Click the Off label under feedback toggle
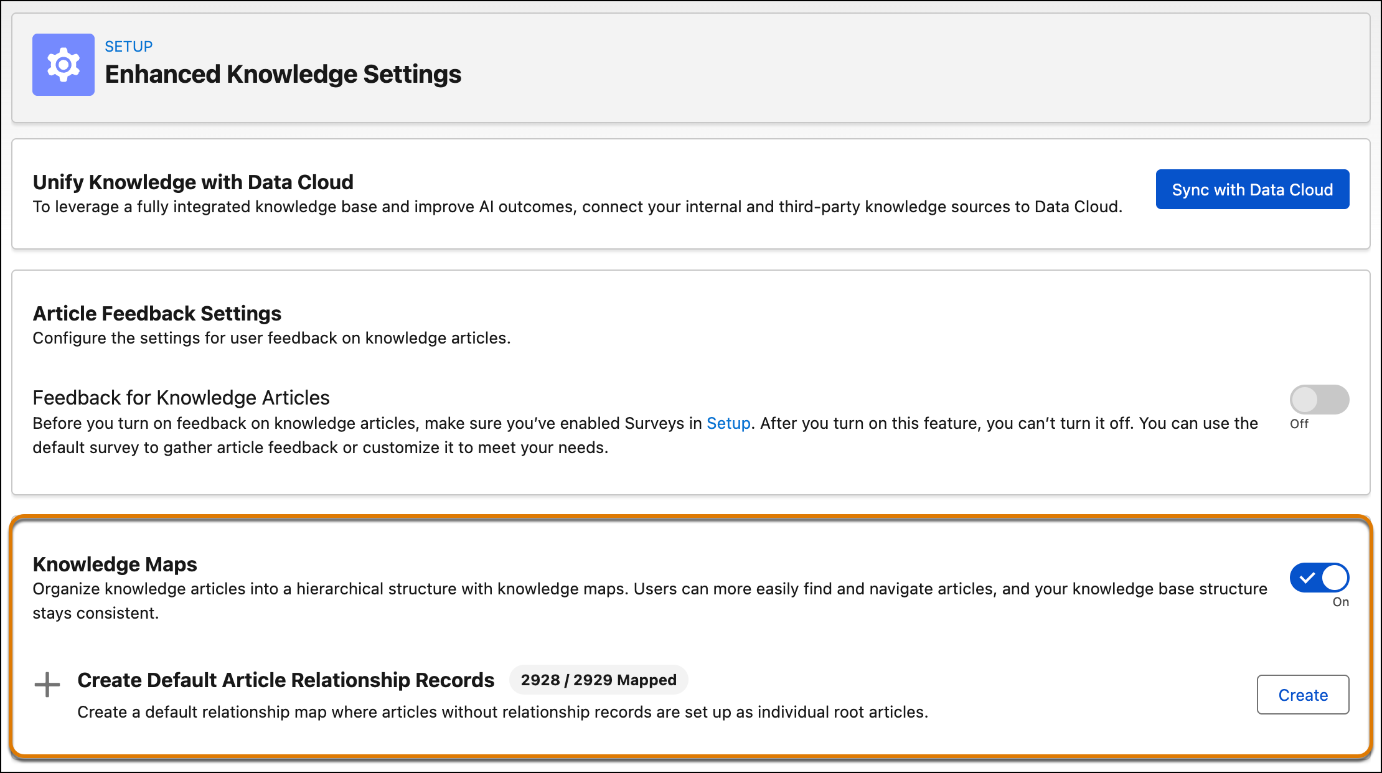 tap(1299, 424)
